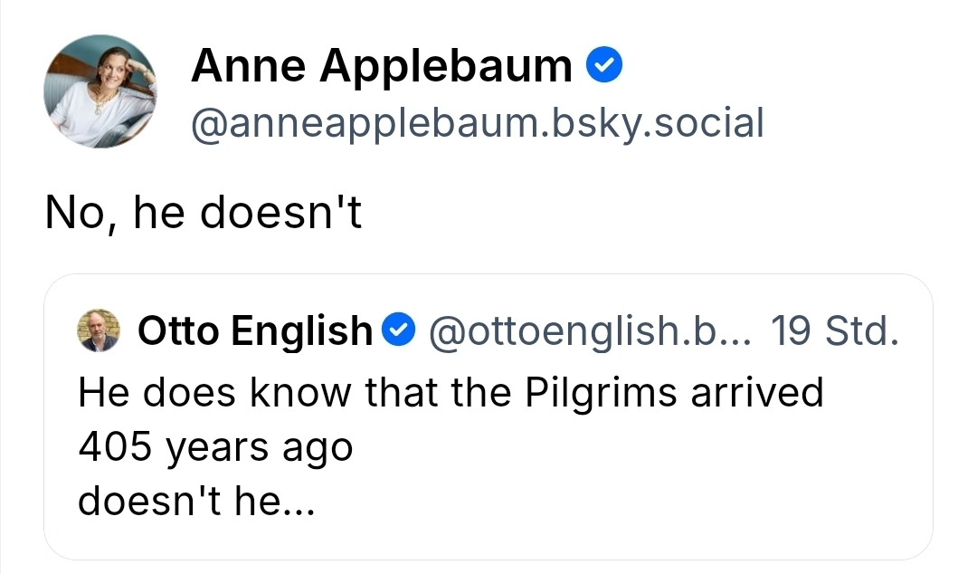Open Otto English's small avatar
The height and width of the screenshot is (574, 977).
pyautogui.click(x=98, y=331)
